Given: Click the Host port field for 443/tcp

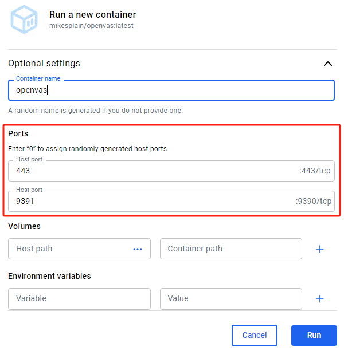Looking at the screenshot, I should 149,171.
